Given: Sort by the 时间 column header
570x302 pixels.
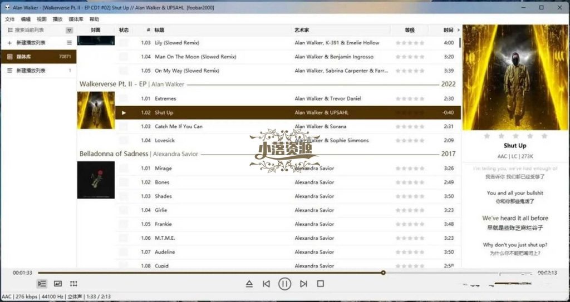Looking at the screenshot, I should 448,30.
